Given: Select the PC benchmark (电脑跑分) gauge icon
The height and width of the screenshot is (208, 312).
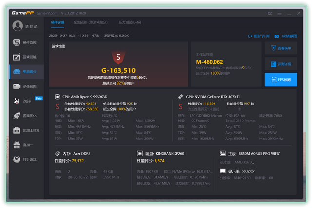Looking at the screenshot, I should click(x=17, y=71).
